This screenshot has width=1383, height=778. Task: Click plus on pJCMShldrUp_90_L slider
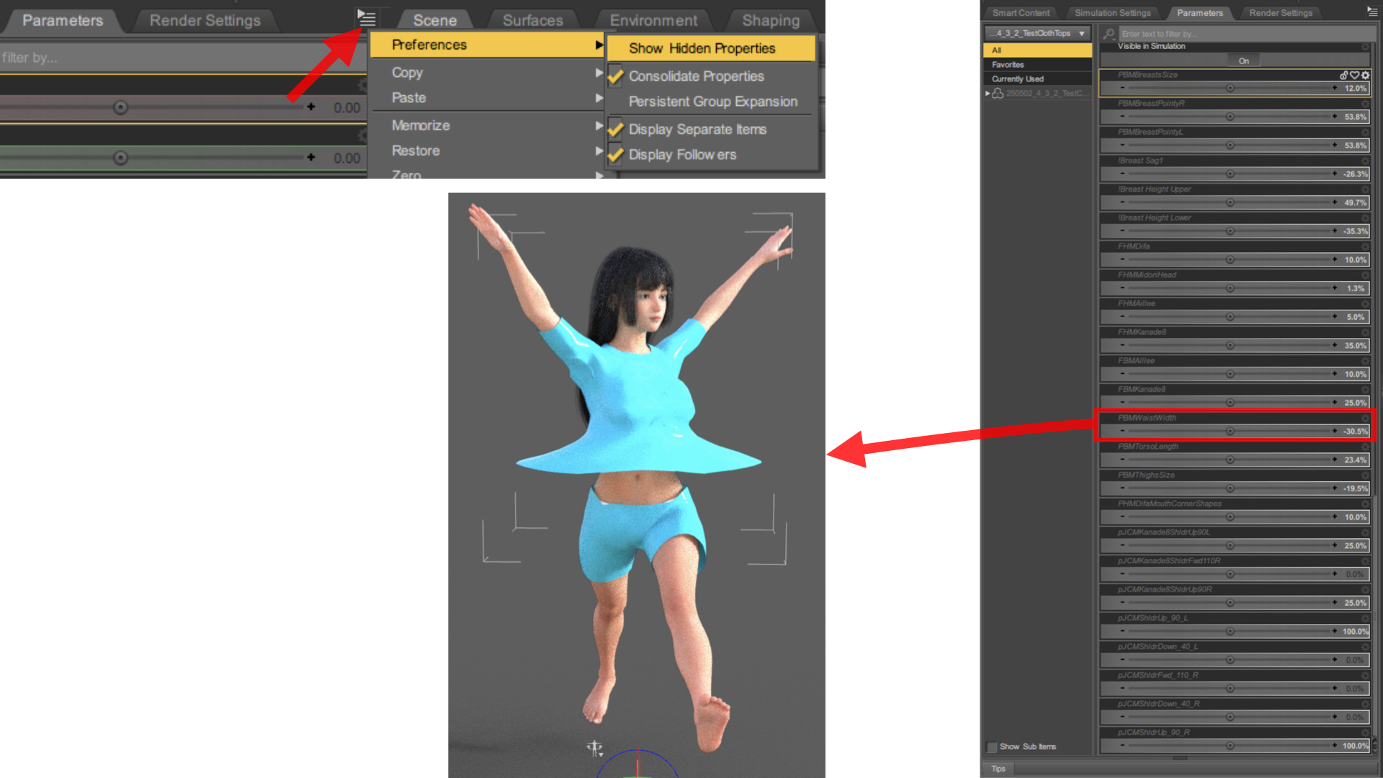[1335, 631]
